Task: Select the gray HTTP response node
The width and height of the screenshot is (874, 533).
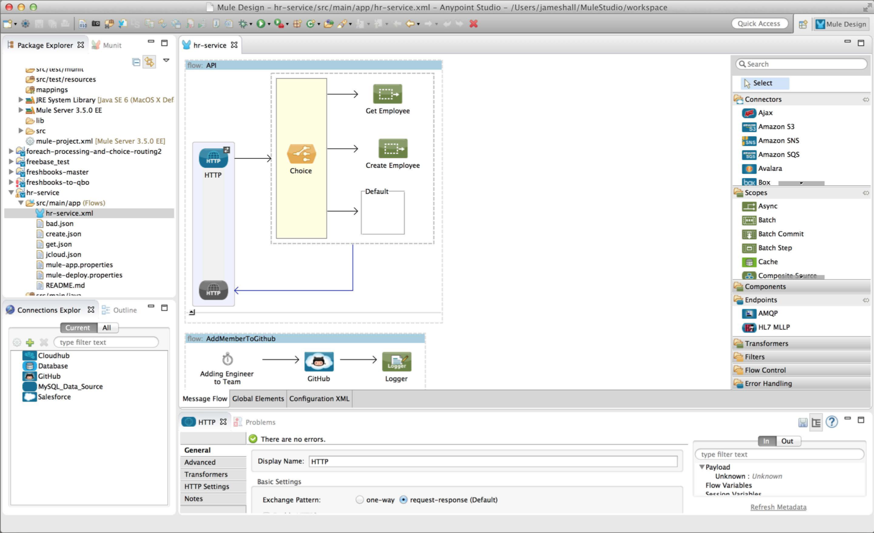Action: pyautogui.click(x=213, y=290)
